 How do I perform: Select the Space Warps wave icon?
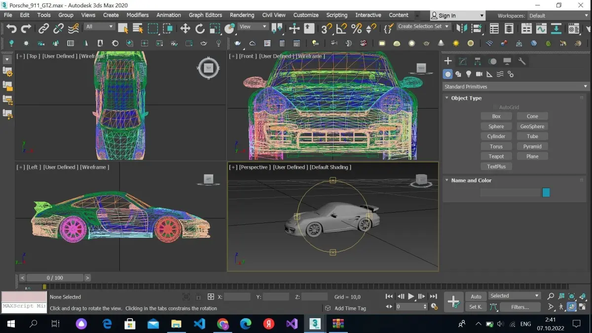pos(500,74)
